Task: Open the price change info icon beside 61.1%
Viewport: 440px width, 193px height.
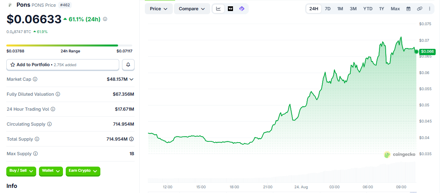Action: pyautogui.click(x=105, y=19)
